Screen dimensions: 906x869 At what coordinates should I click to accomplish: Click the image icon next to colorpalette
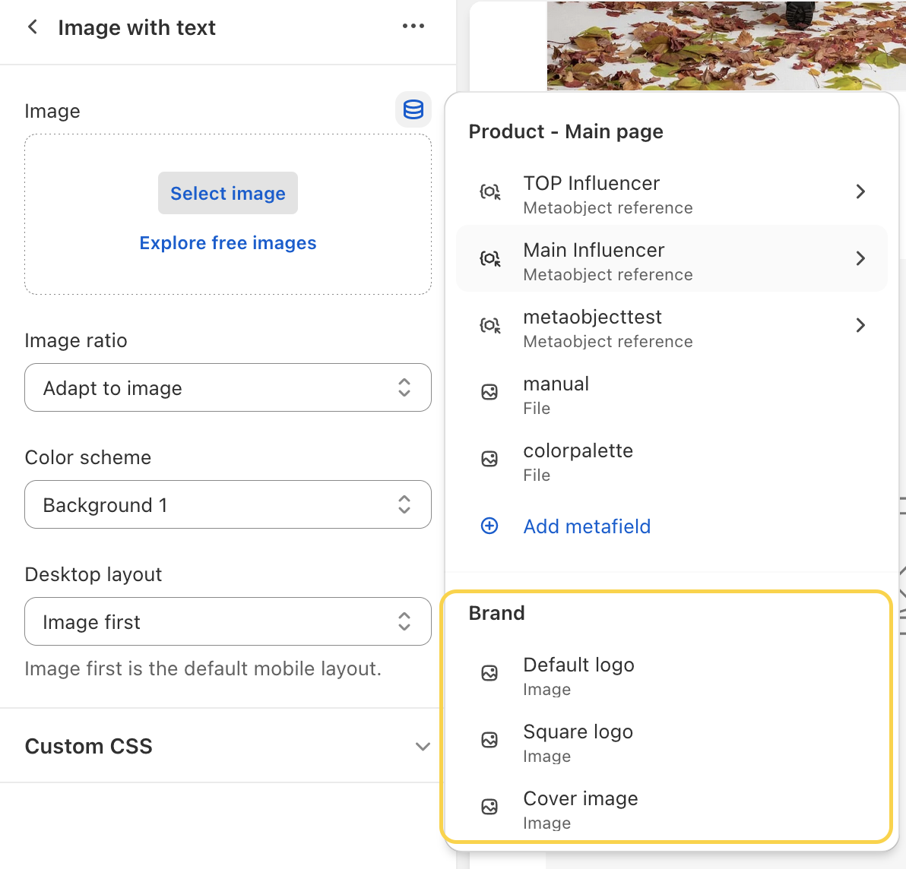[x=490, y=460]
